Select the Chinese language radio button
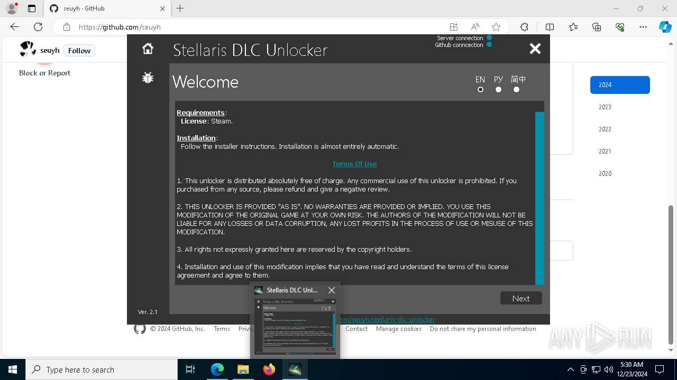Image resolution: width=677 pixels, height=380 pixels. point(516,90)
